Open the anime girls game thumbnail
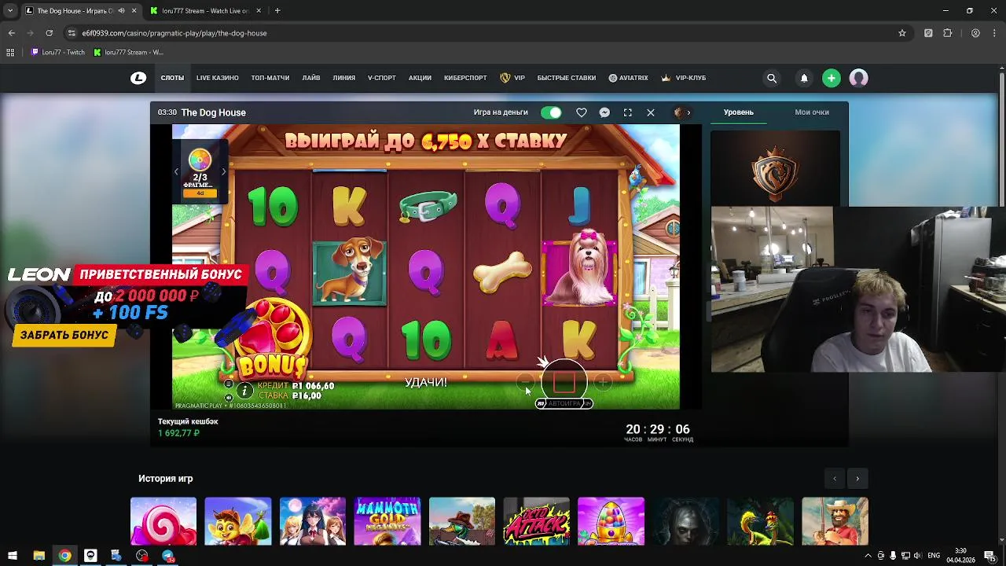Viewport: 1006px width, 566px height. pos(313,520)
